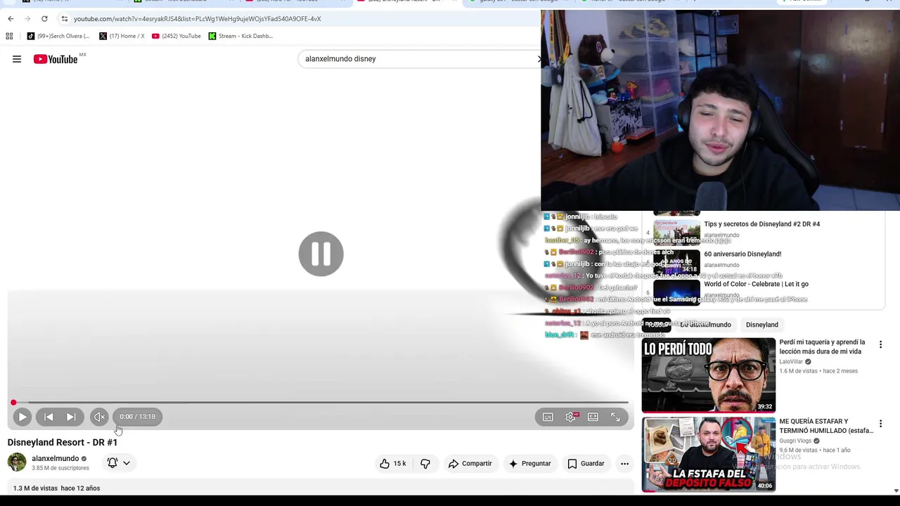Open the ME QUERÍA ESTAFAR video title

826,426
